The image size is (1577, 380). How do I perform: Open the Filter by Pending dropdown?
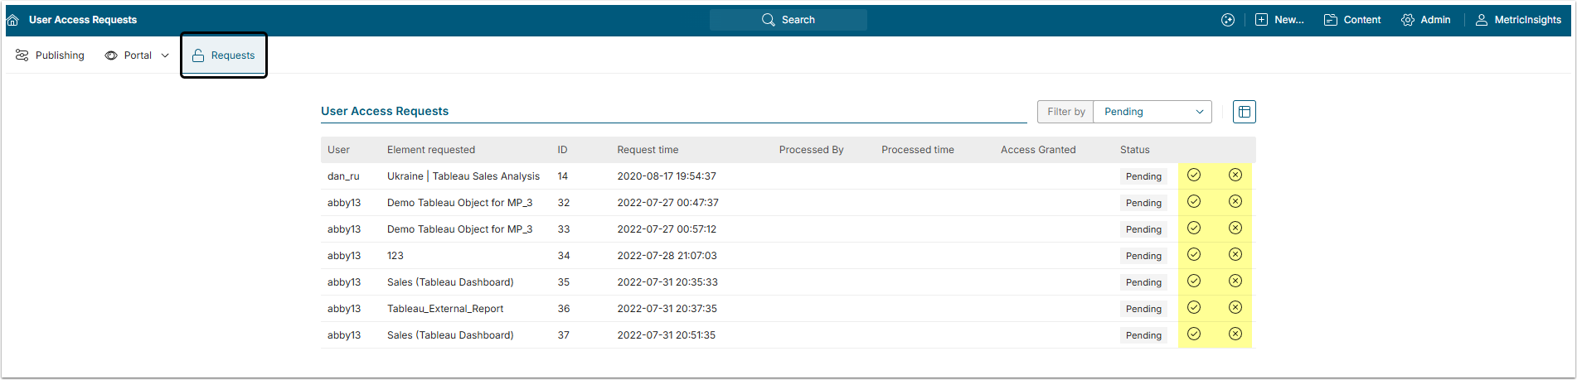(1152, 112)
